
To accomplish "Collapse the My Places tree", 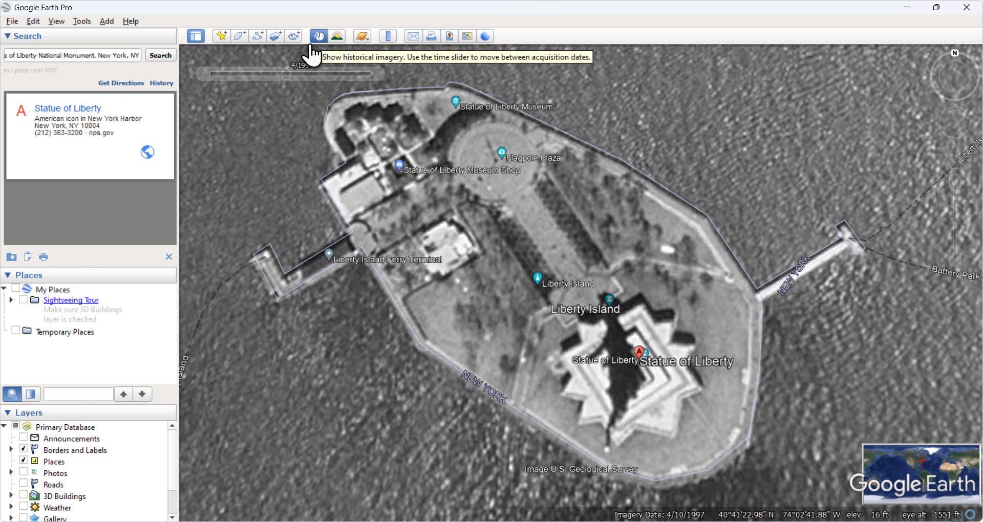I will (x=4, y=289).
